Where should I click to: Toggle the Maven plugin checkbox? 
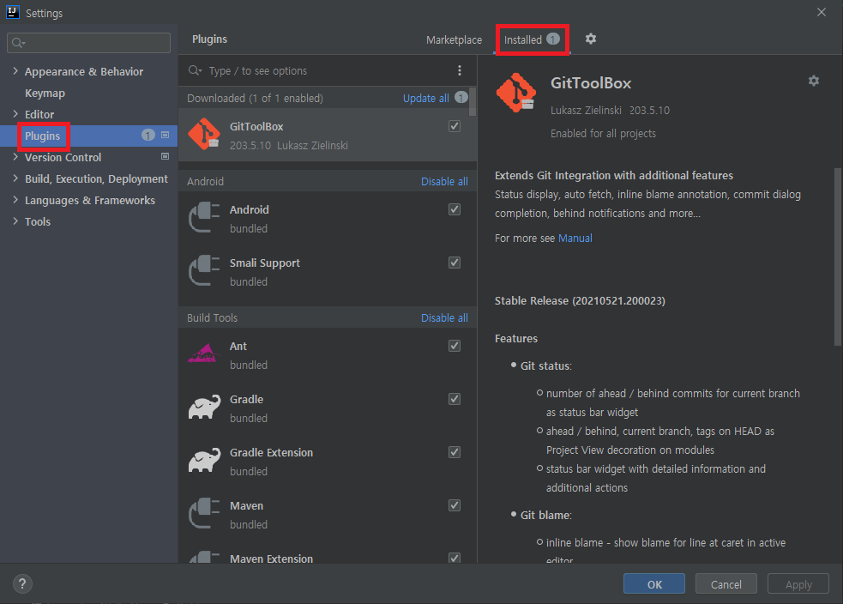pyautogui.click(x=455, y=505)
